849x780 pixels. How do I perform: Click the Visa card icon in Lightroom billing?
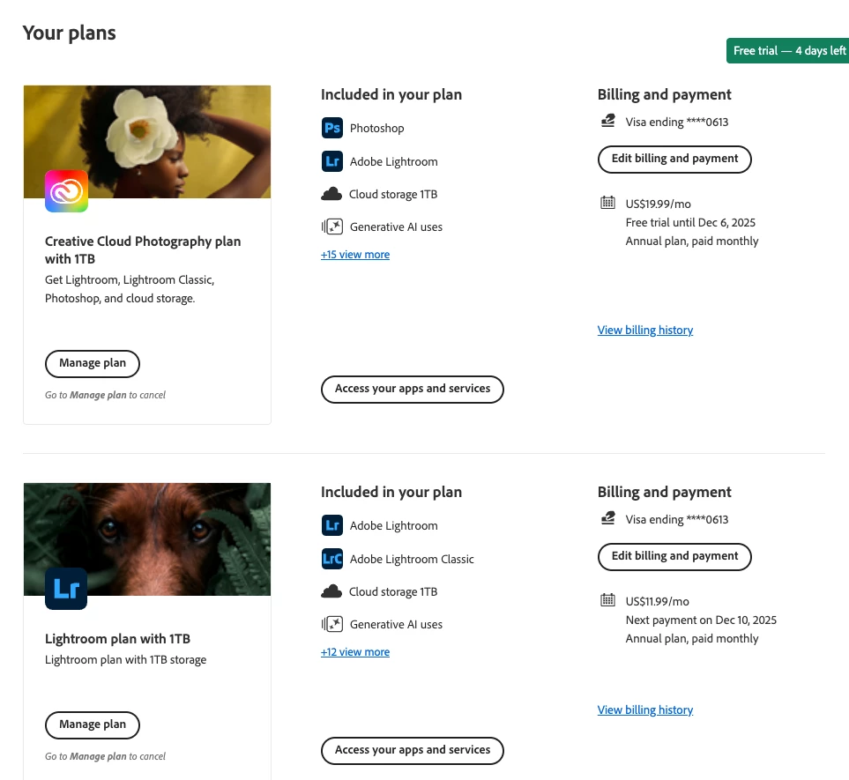pyautogui.click(x=607, y=518)
